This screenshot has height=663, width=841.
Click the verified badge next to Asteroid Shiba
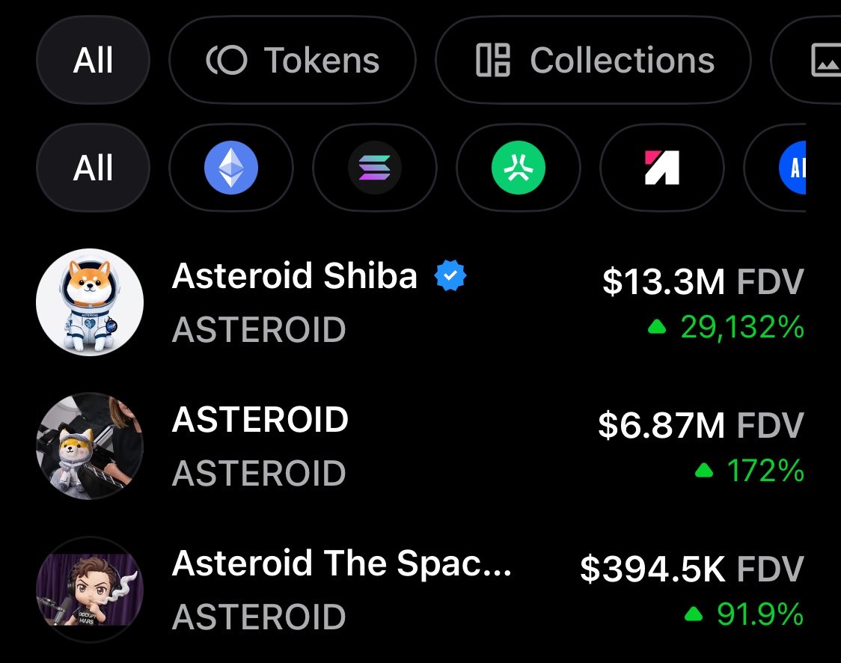(x=450, y=277)
